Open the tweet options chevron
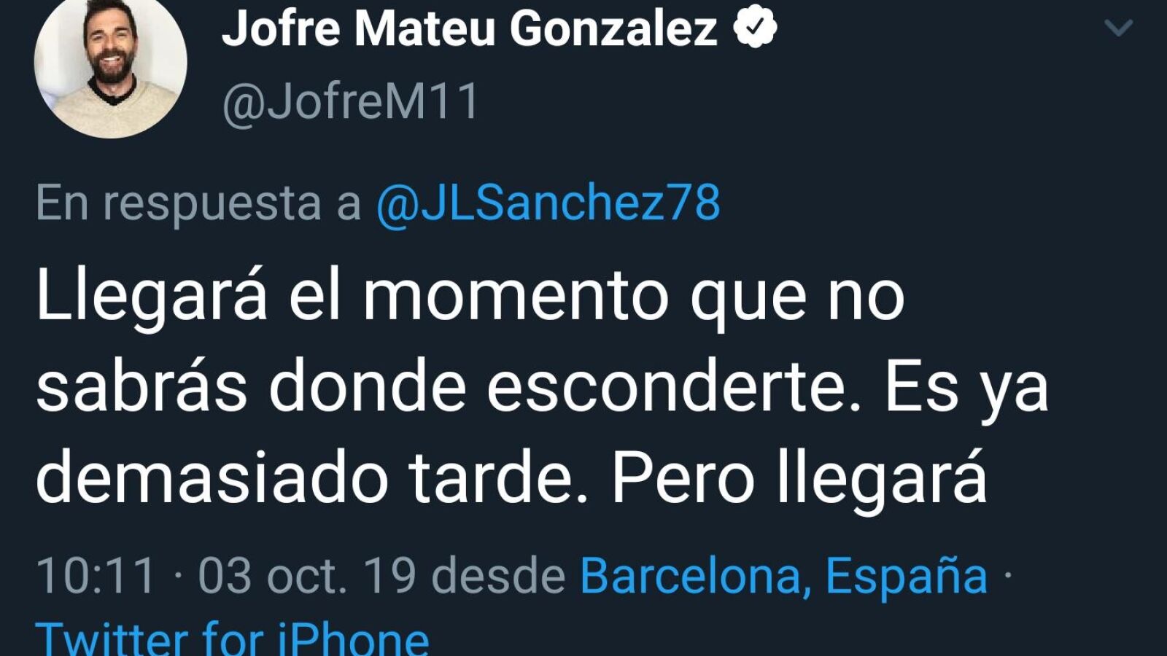1167x656 pixels. [1118, 28]
